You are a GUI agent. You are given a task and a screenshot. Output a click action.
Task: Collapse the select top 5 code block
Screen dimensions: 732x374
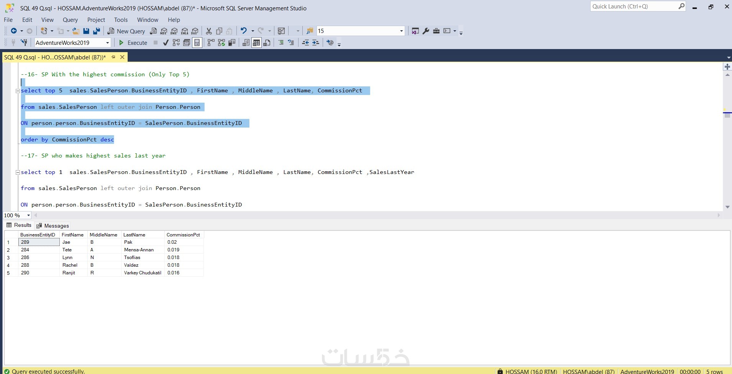[18, 91]
